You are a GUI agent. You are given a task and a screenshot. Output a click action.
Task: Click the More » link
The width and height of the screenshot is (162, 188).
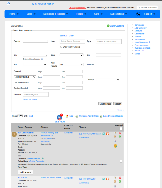120,110
